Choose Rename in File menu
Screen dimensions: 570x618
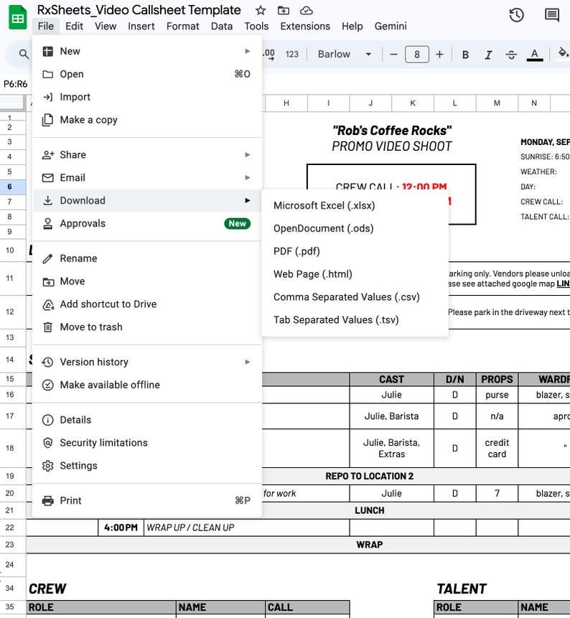147,258
